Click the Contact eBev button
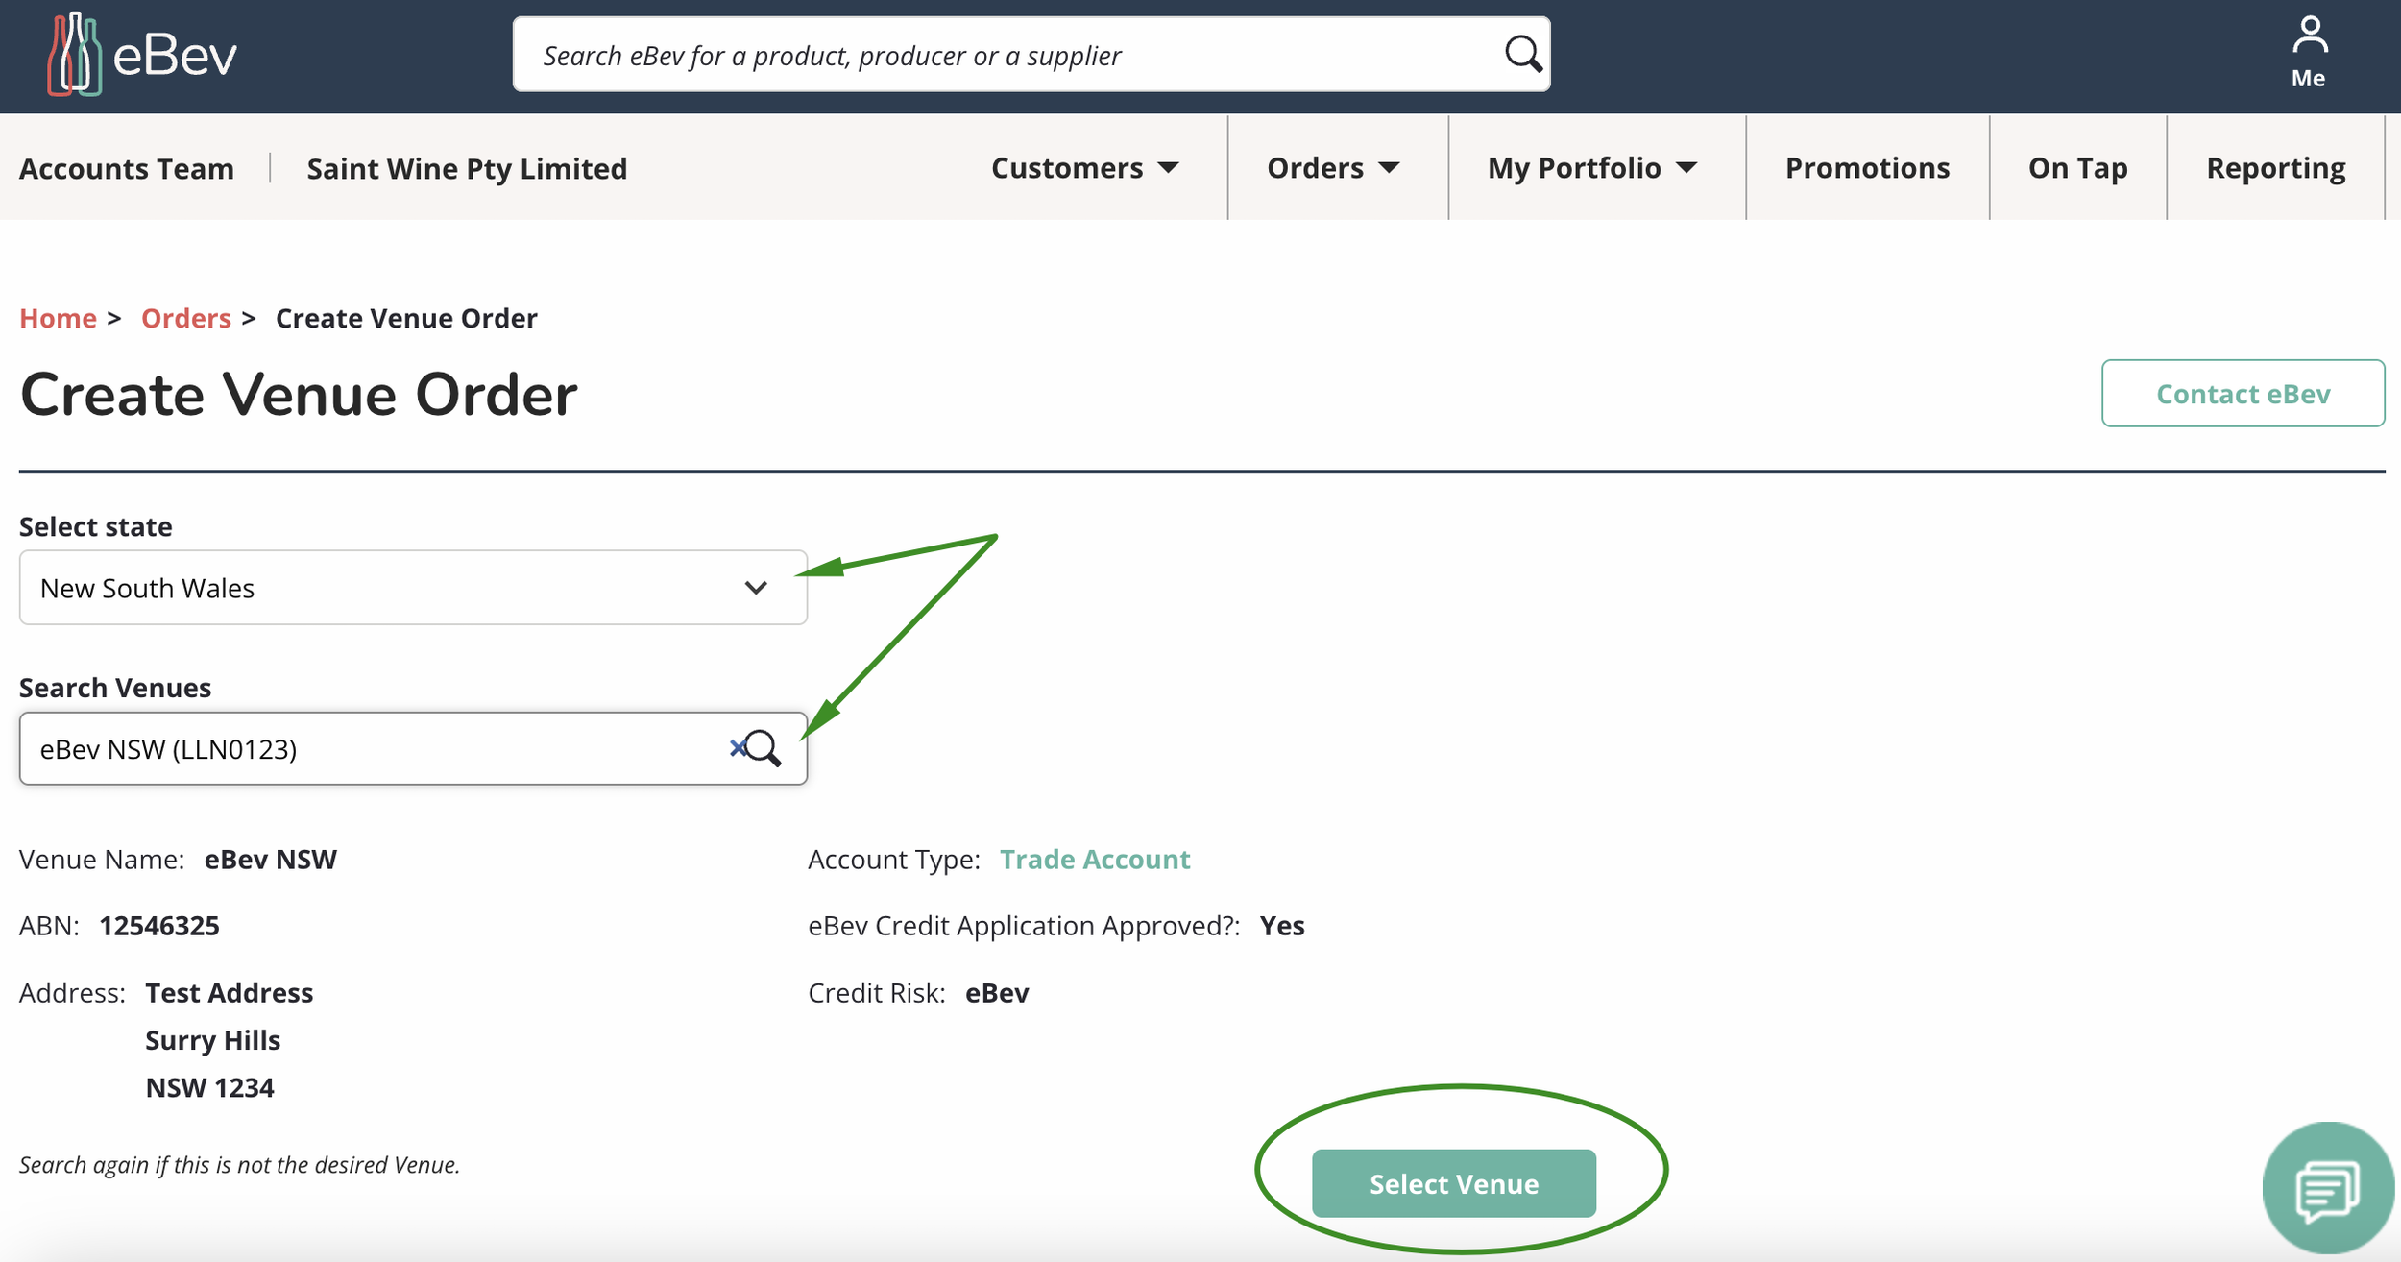 point(2243,394)
